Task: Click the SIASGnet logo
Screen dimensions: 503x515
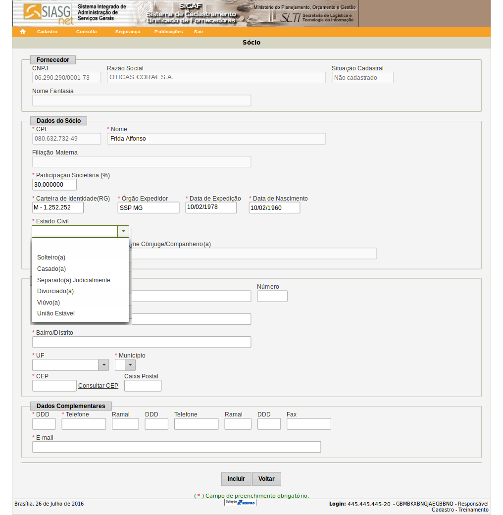Action: click(48, 14)
